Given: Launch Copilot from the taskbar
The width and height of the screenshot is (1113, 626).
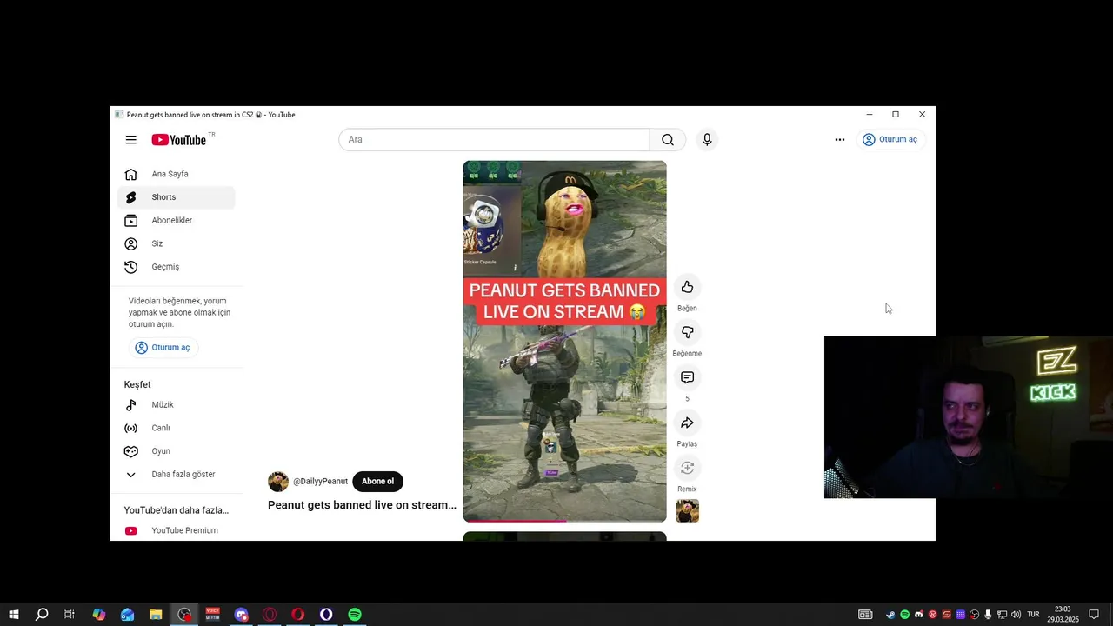Looking at the screenshot, I should coord(99,615).
